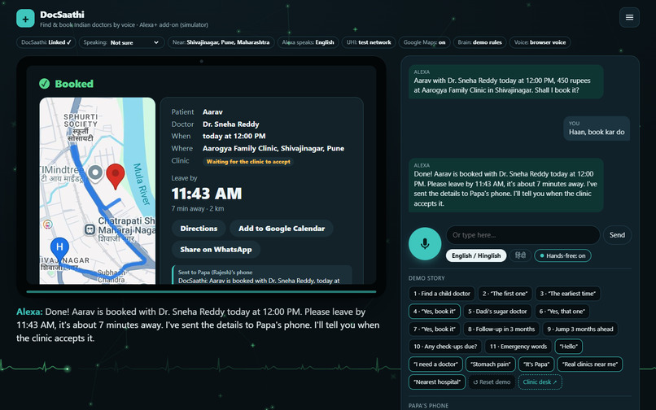
Task: Click the route map thumbnail
Action: [x=98, y=191]
